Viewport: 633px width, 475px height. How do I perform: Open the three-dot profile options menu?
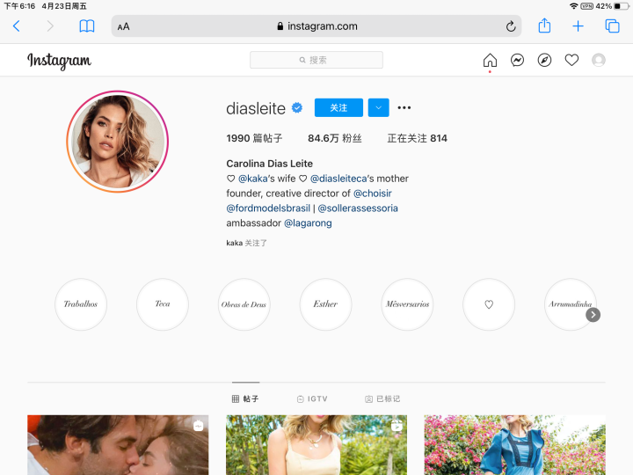(x=404, y=108)
